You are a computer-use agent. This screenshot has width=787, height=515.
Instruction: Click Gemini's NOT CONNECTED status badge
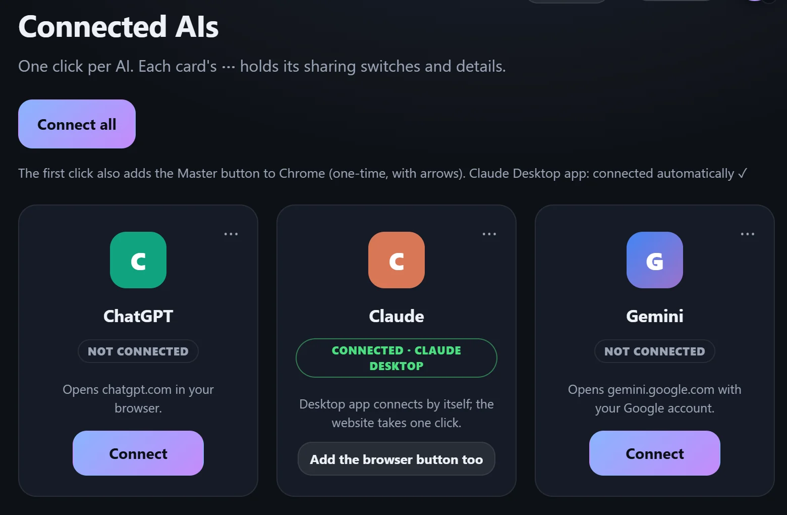click(x=655, y=351)
